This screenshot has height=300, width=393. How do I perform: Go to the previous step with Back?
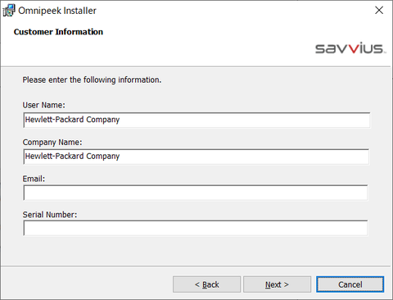point(206,284)
